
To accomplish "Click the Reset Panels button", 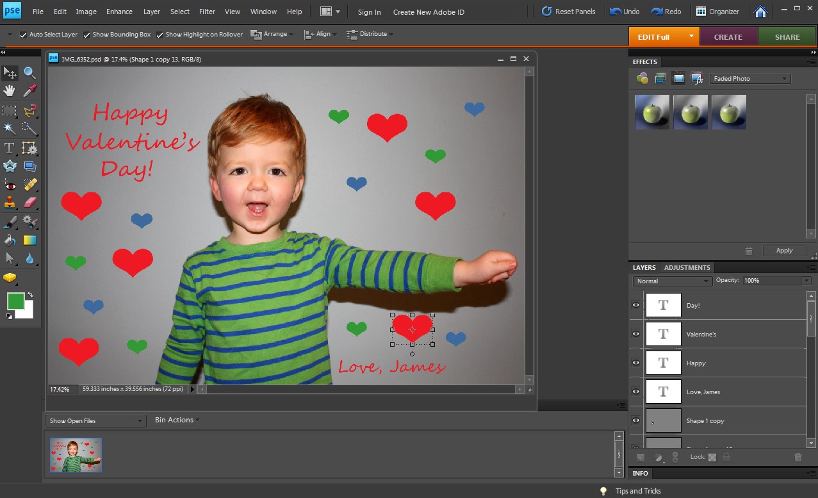I will click(568, 12).
